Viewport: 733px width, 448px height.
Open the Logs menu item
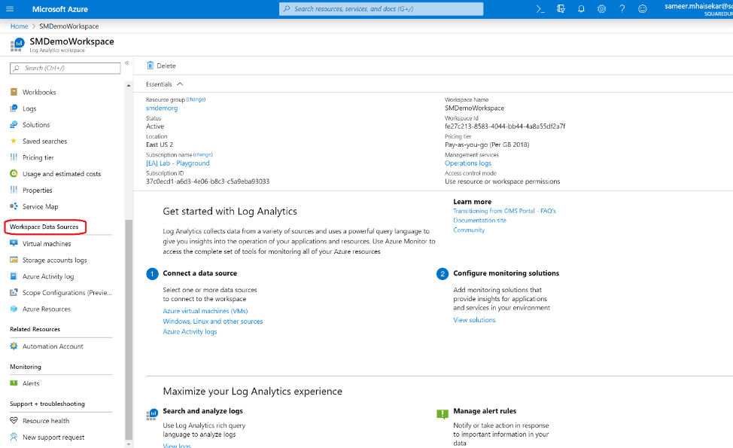tap(29, 108)
